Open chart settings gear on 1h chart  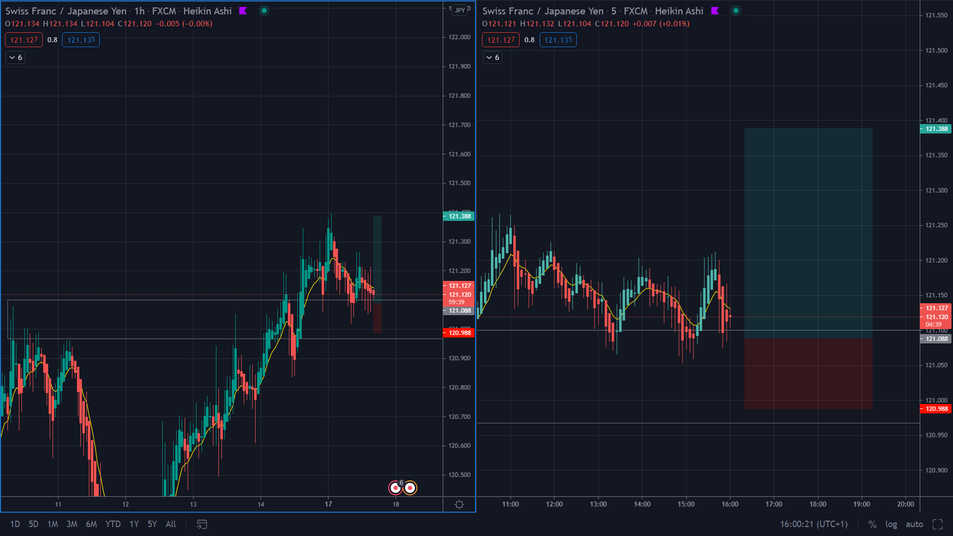point(459,504)
